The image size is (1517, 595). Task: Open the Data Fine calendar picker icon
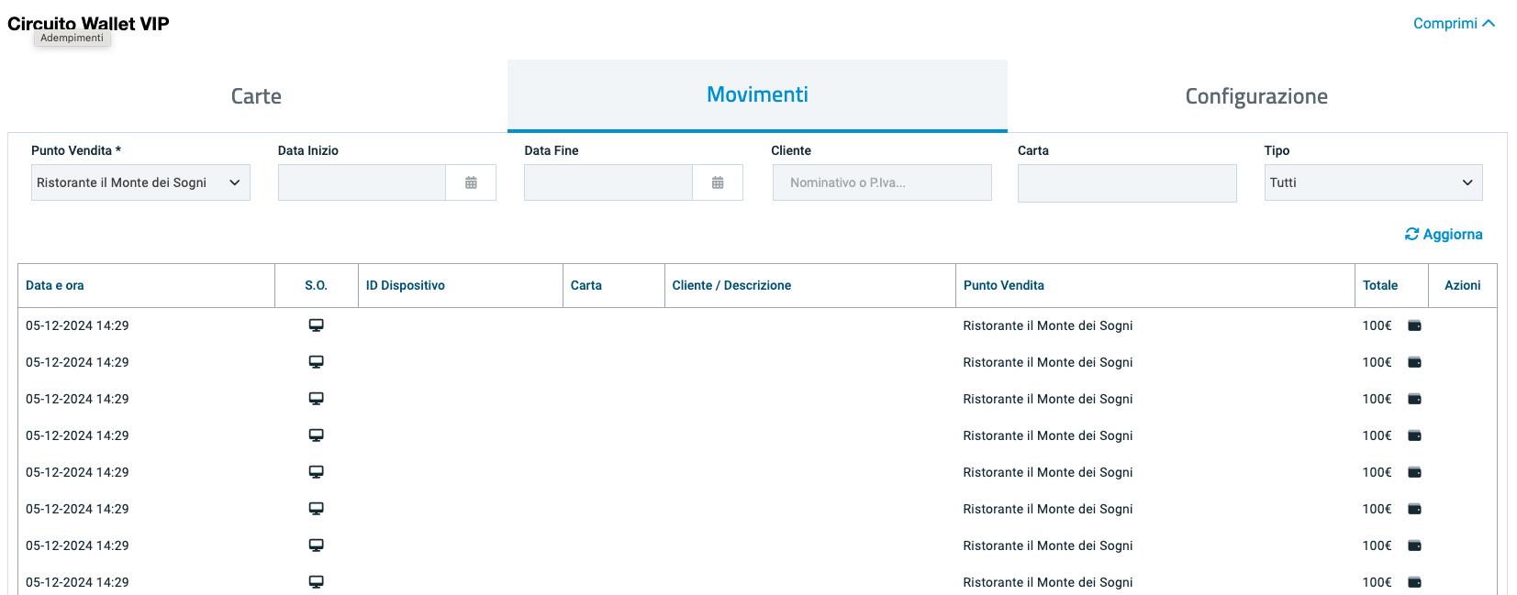point(718,182)
